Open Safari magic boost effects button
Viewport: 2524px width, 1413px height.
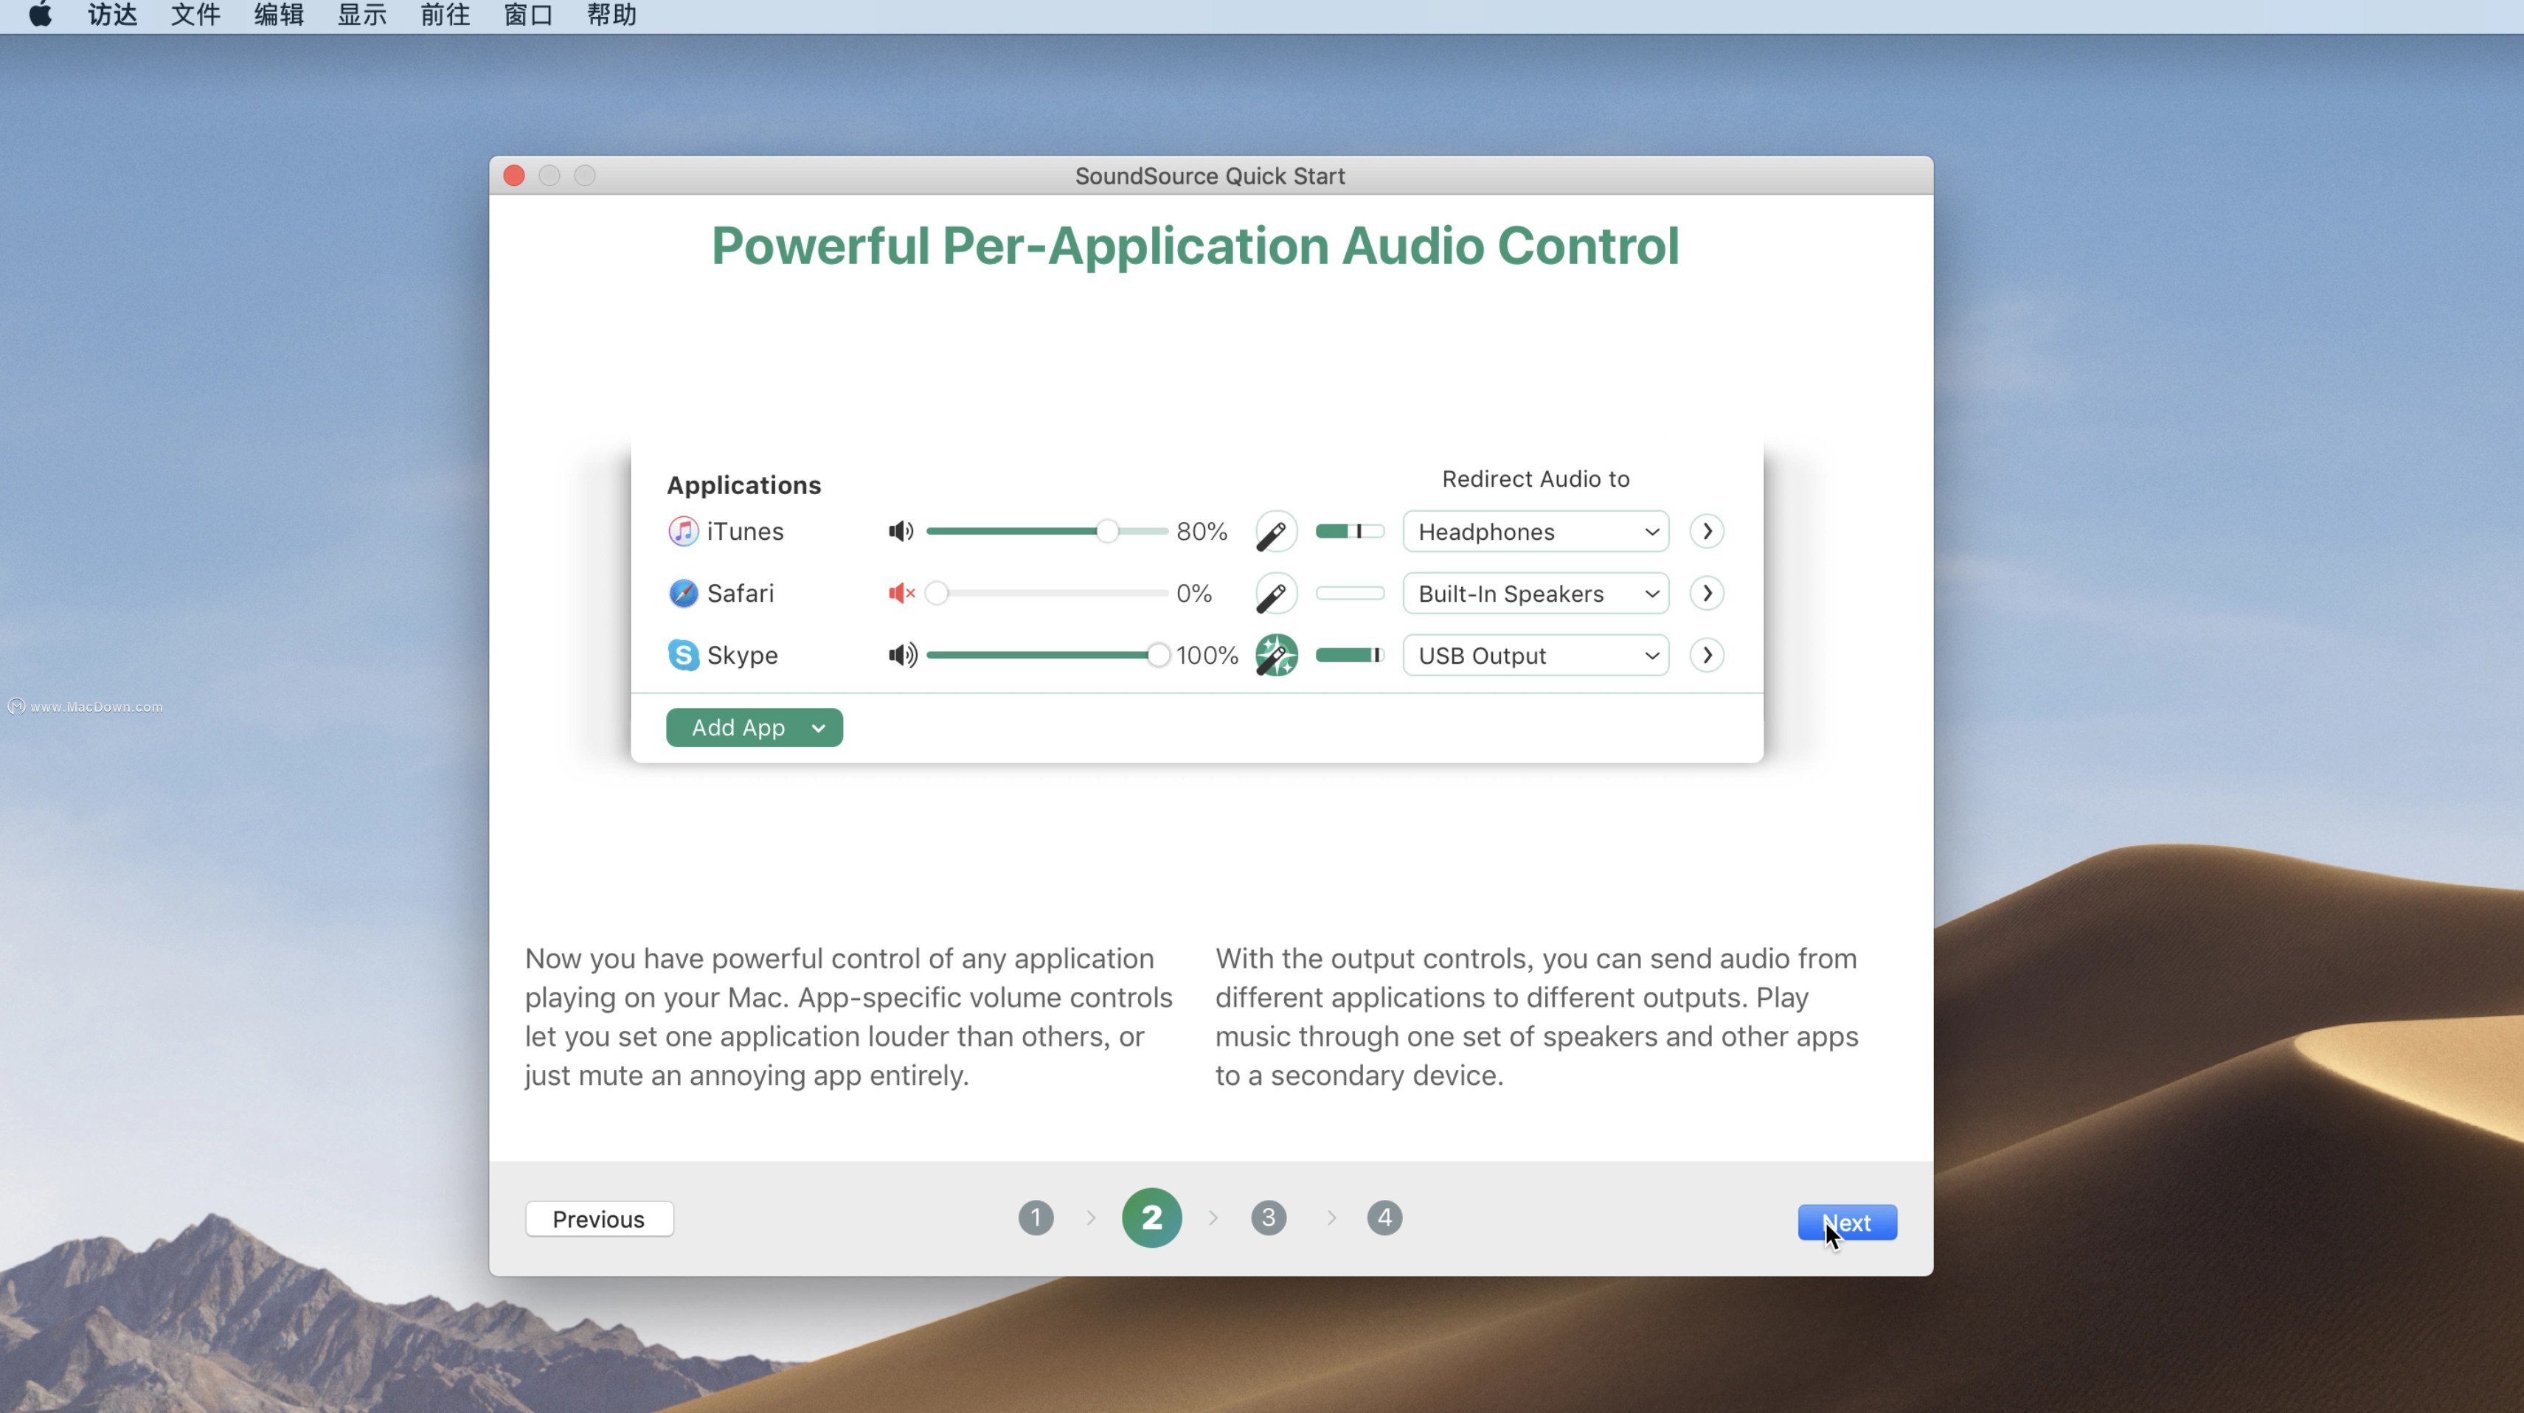coord(1276,594)
